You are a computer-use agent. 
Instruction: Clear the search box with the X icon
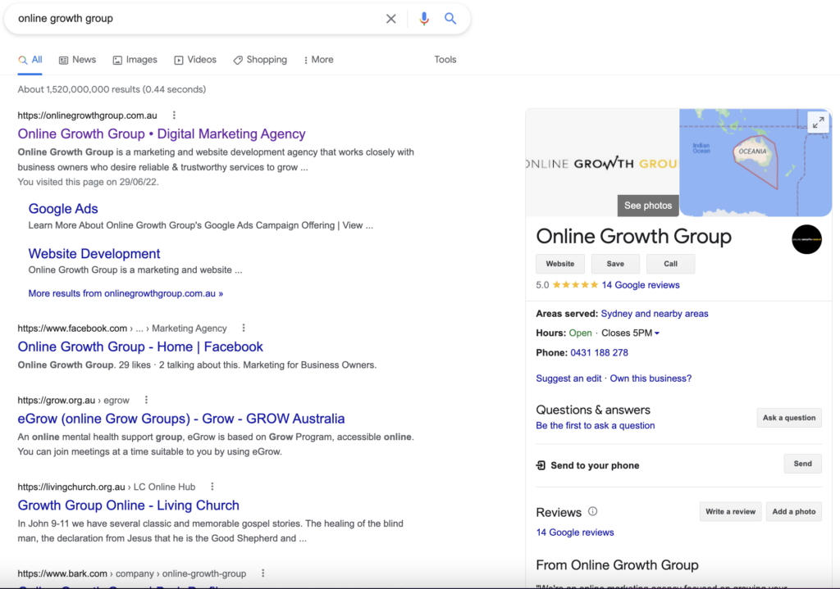391,19
